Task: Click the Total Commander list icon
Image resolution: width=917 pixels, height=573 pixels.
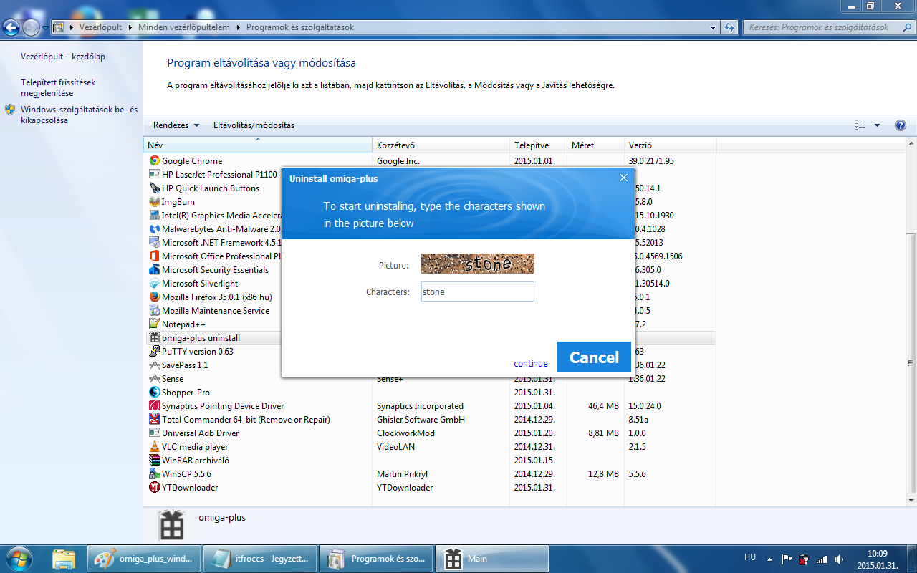Action: (154, 420)
